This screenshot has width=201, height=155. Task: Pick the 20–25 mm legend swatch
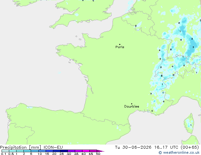click(x=57, y=151)
